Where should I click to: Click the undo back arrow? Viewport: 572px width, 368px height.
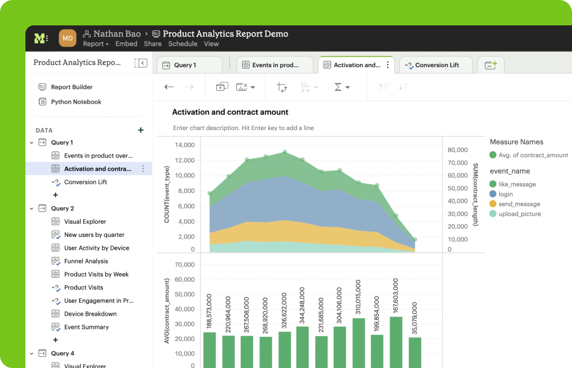(169, 87)
